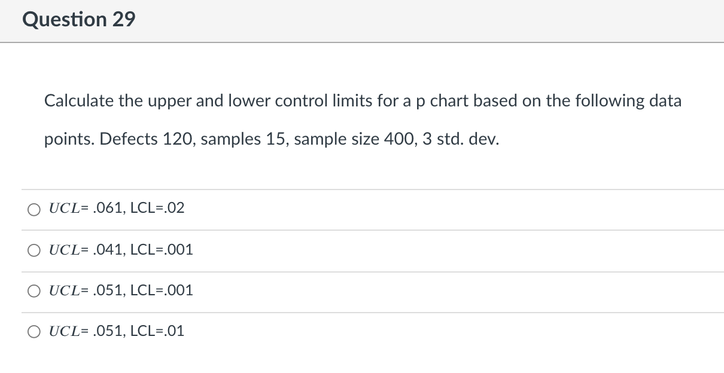The width and height of the screenshot is (724, 373).
Task: Click the answer text UCL= .041, LCL=.001
Action: click(x=120, y=250)
